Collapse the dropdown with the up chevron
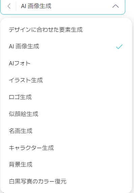 coord(115,6)
